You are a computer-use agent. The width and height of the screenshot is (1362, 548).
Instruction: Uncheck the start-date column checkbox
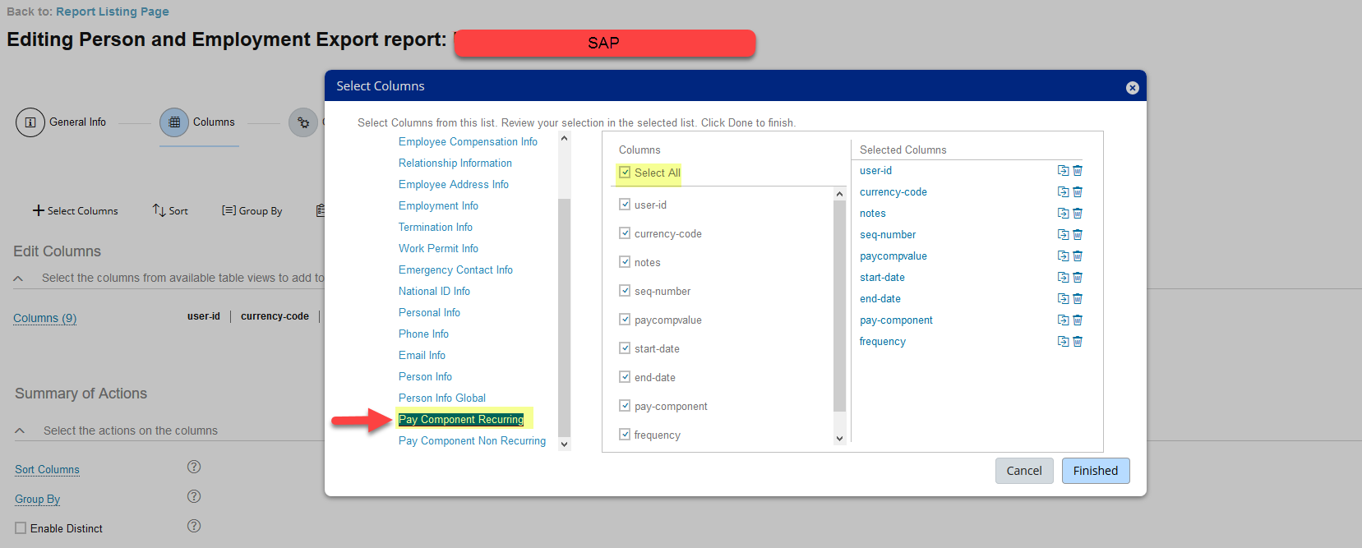625,348
